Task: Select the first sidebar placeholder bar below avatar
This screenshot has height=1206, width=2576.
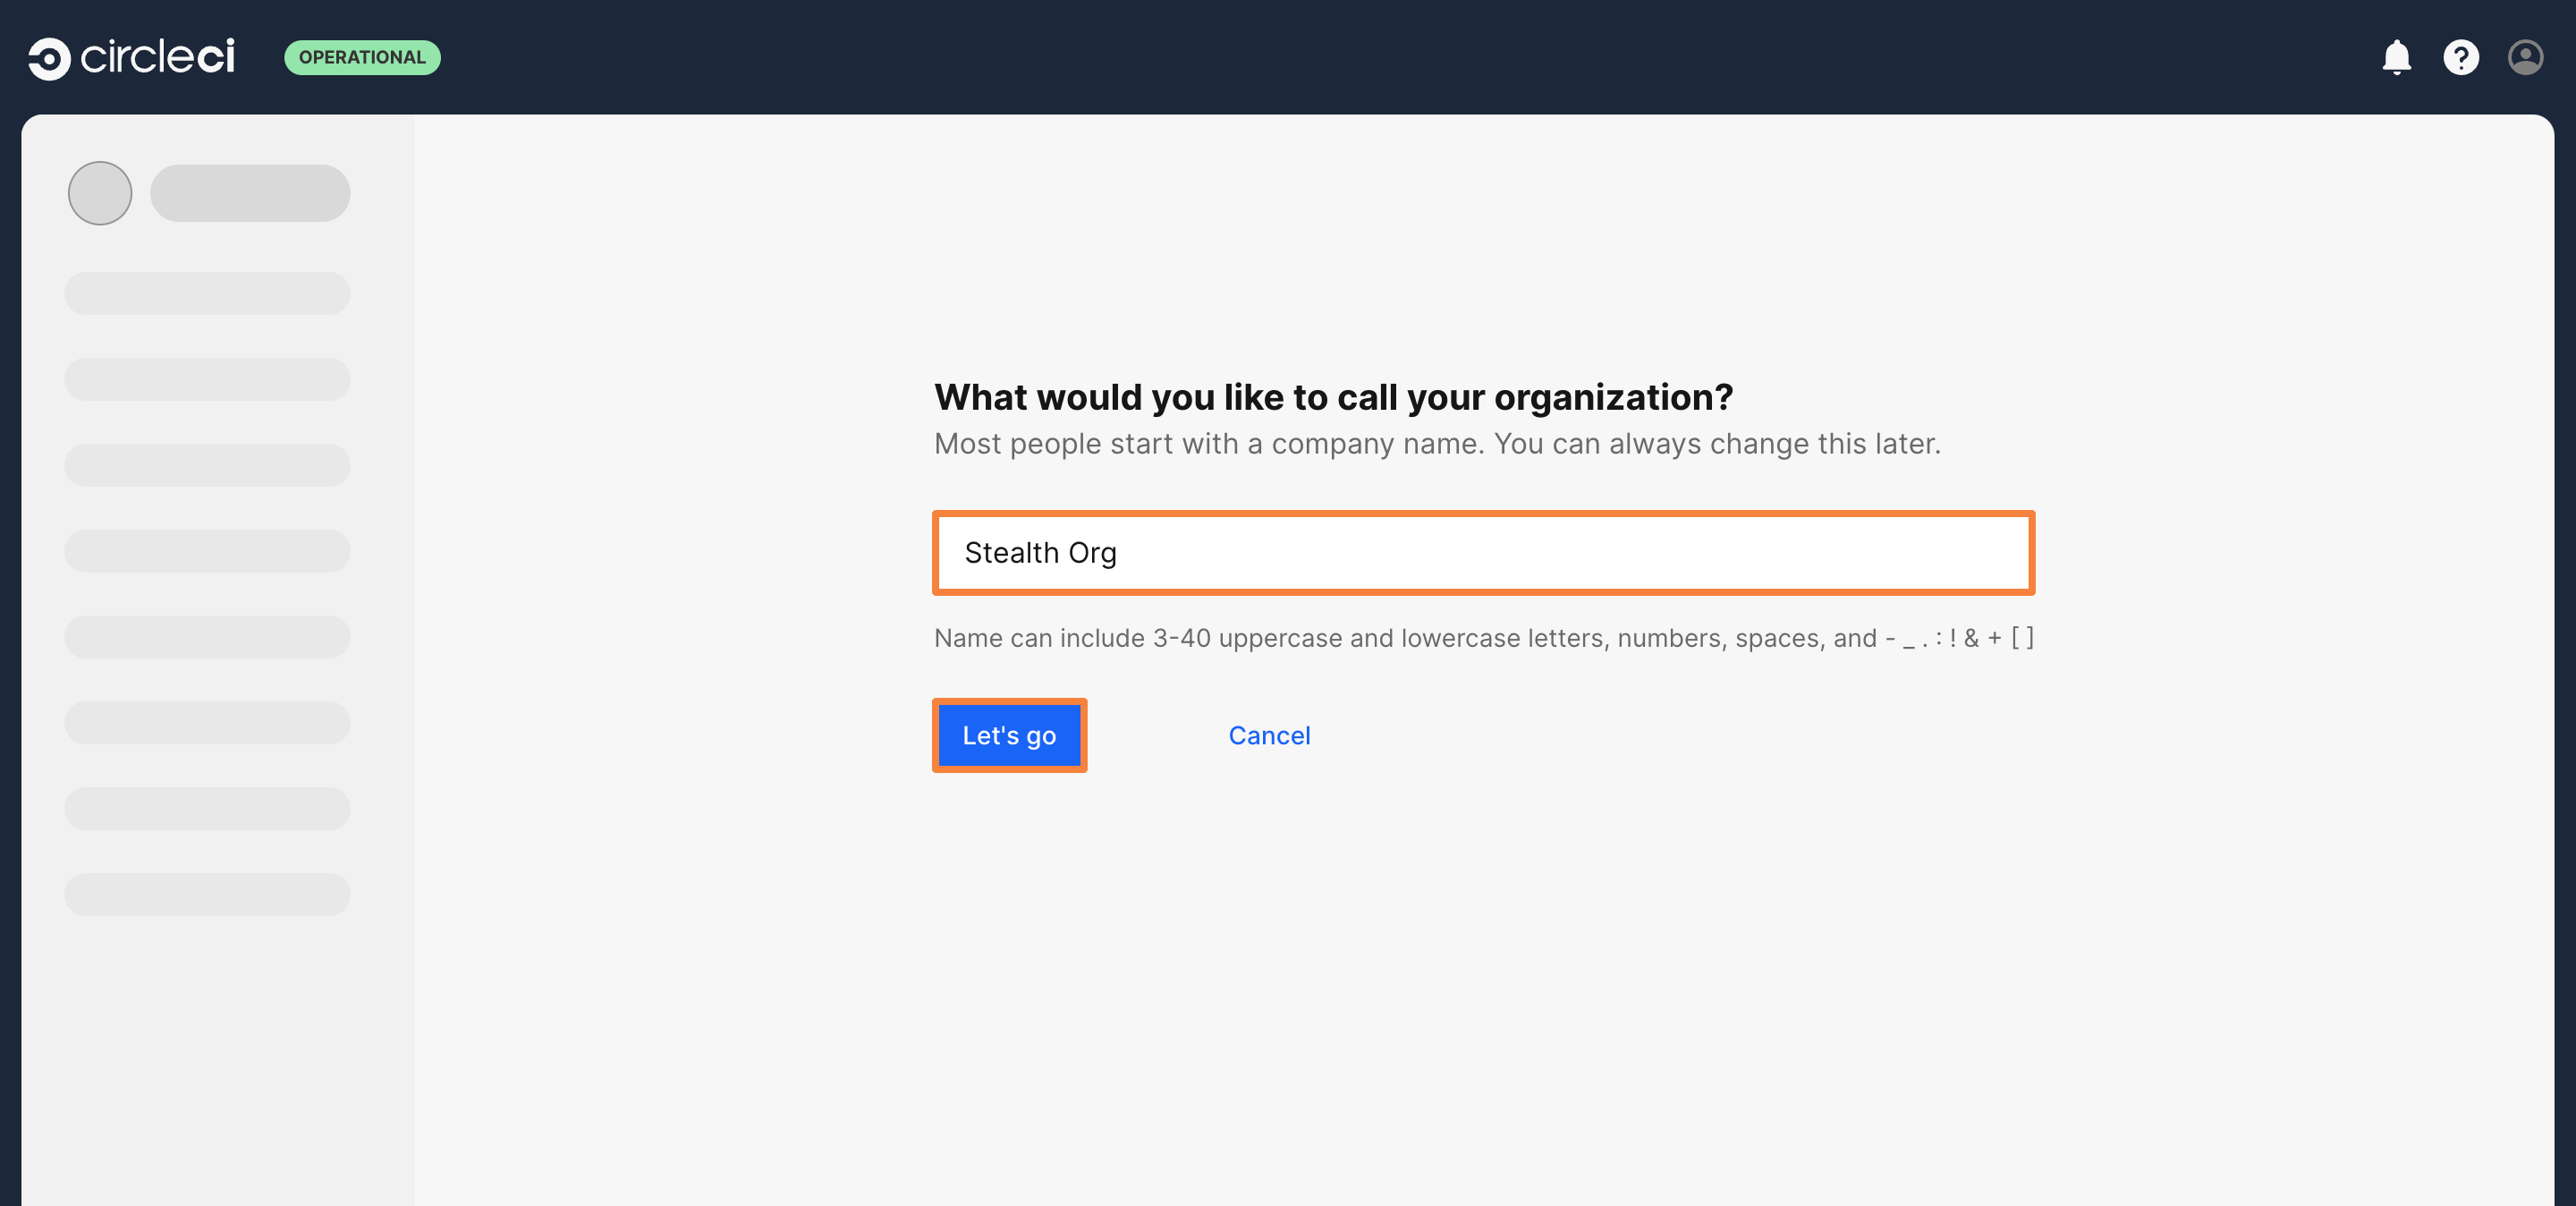Action: 207,293
